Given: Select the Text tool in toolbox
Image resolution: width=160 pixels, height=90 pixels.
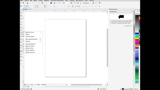Looking at the screenshot, I should pyautogui.click(x=21, y=36).
